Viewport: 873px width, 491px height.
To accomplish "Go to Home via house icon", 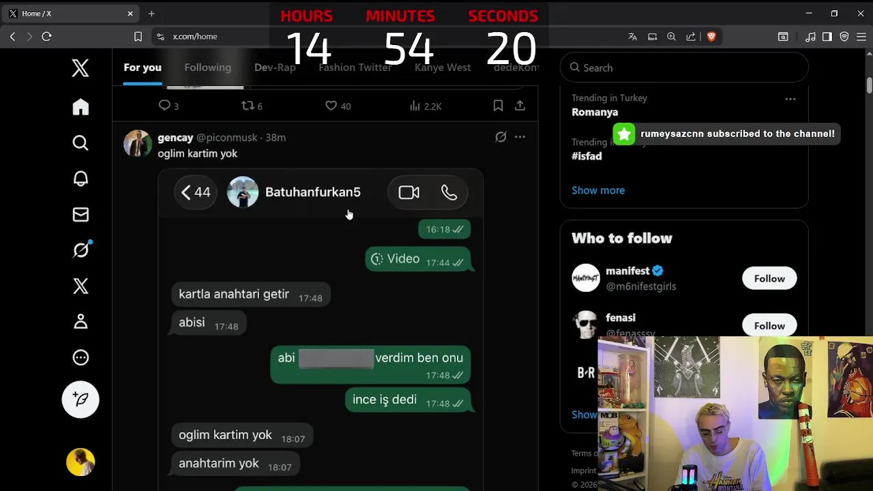I will (x=80, y=107).
